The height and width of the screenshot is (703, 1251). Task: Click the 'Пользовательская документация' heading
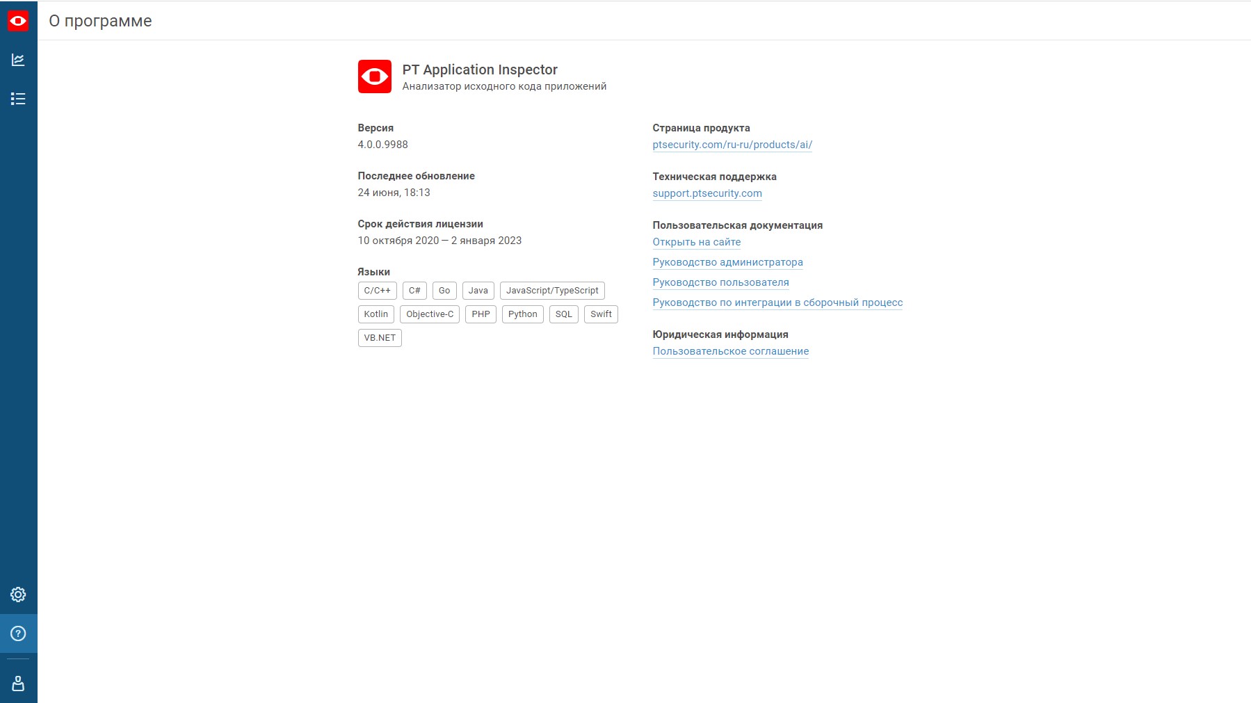[737, 225]
